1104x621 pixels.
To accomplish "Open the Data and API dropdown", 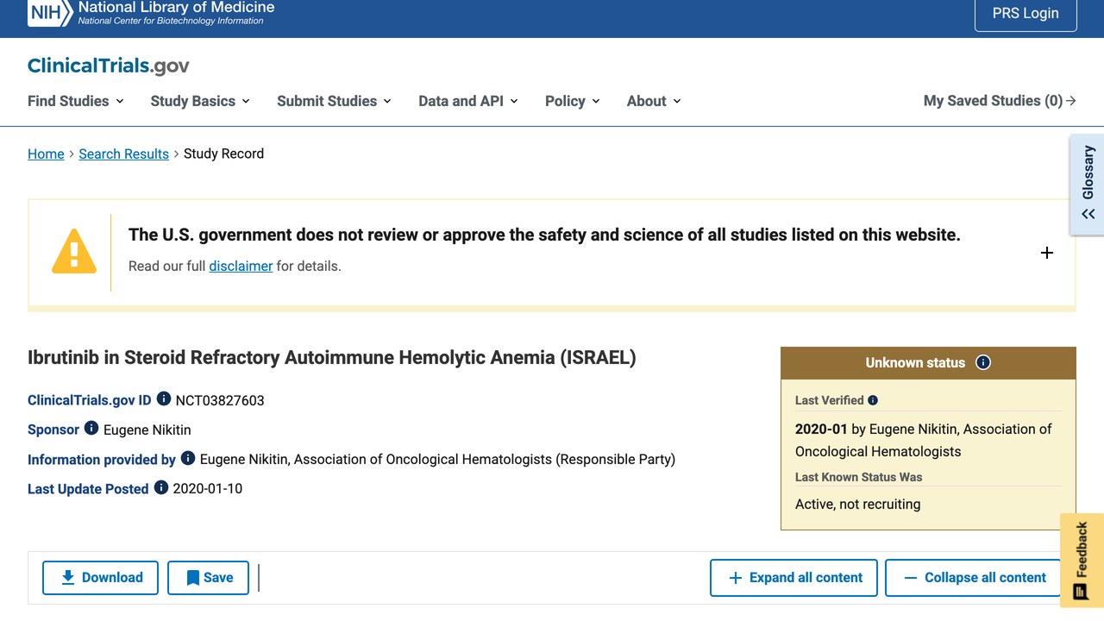I will (x=468, y=101).
